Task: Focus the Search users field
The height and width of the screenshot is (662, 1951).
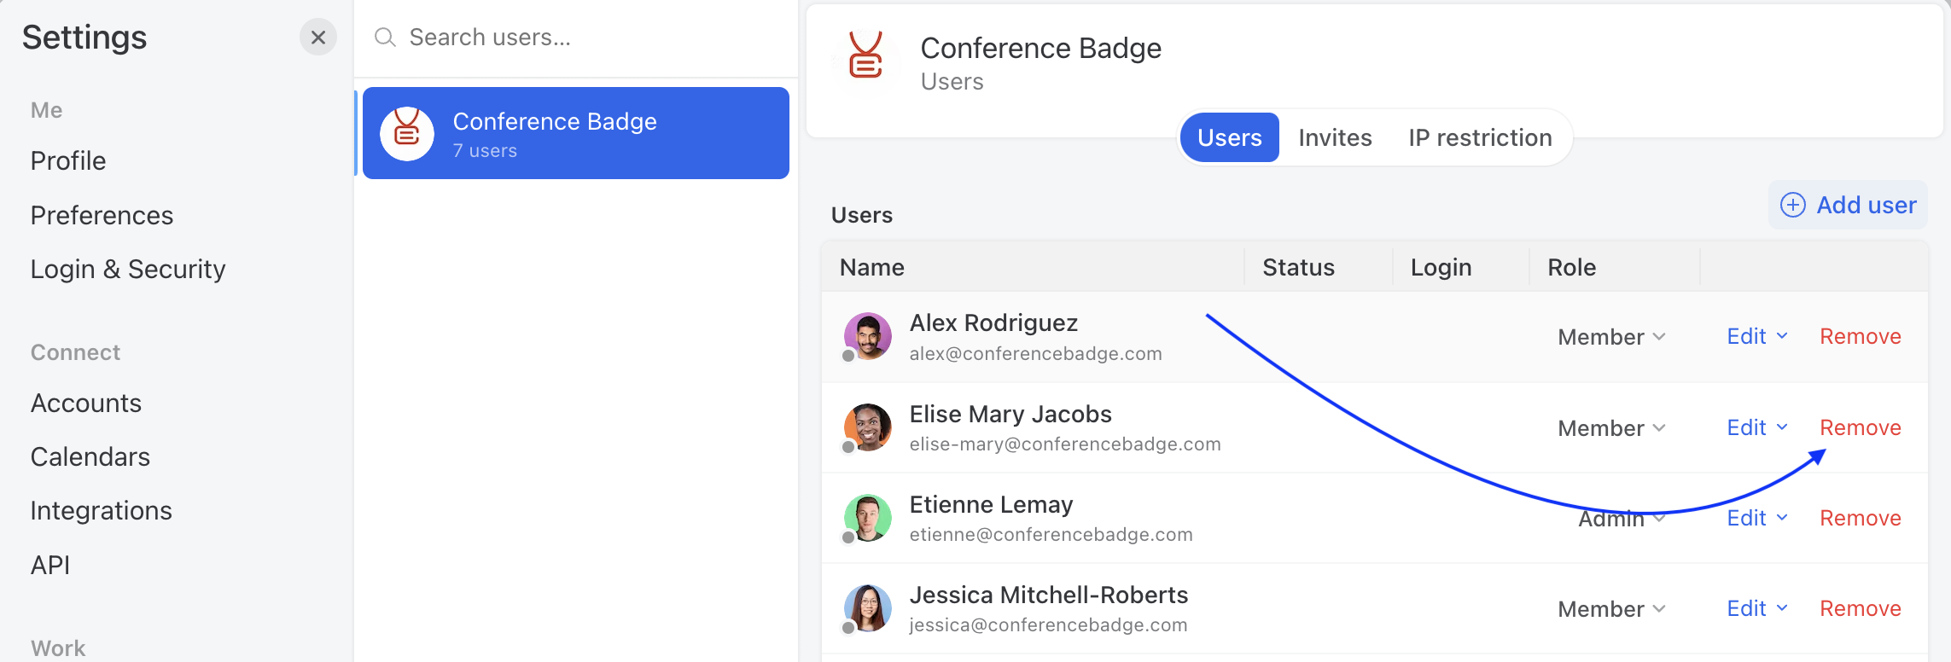Action: (576, 38)
